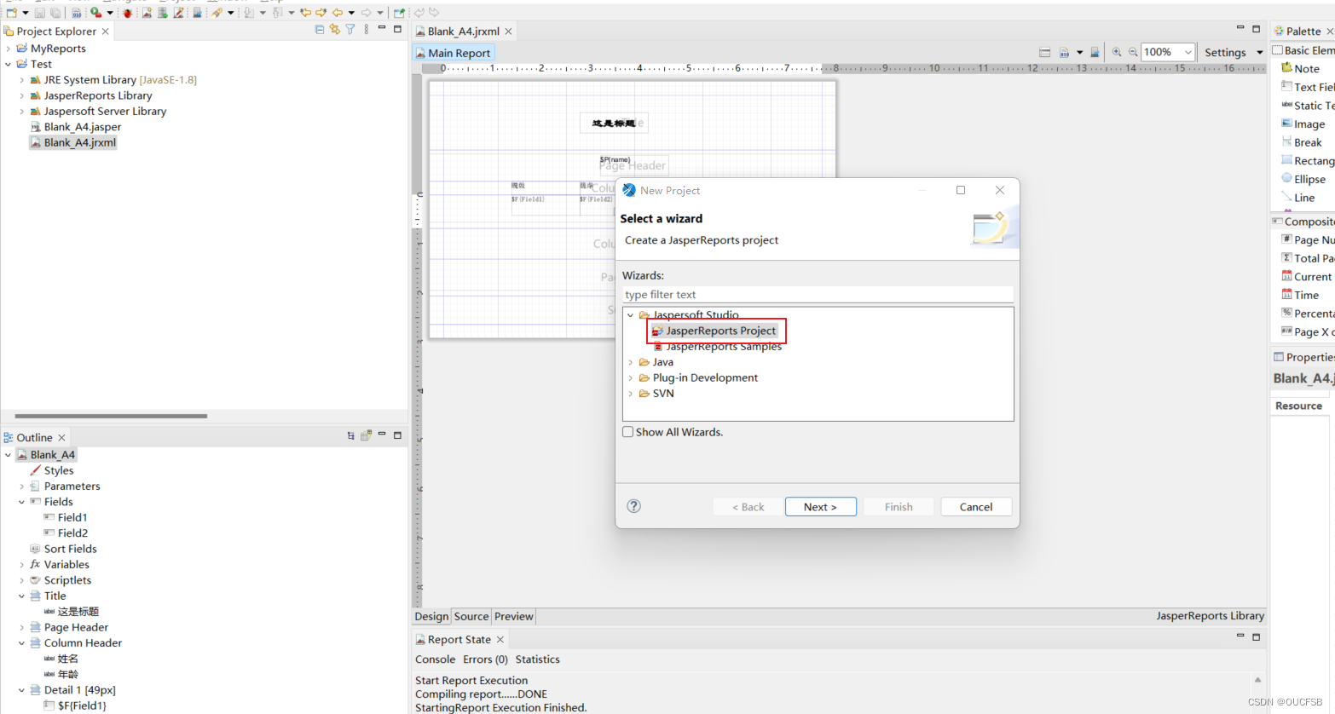1335x714 pixels.
Task: Select Styles in the Outline tree
Action: [x=52, y=470]
